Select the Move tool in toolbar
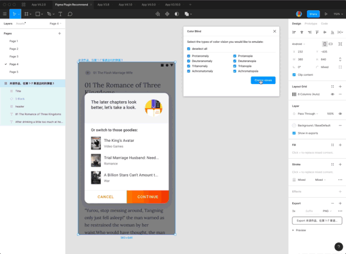Screen dimensions: 346x254 click(x=15, y=14)
